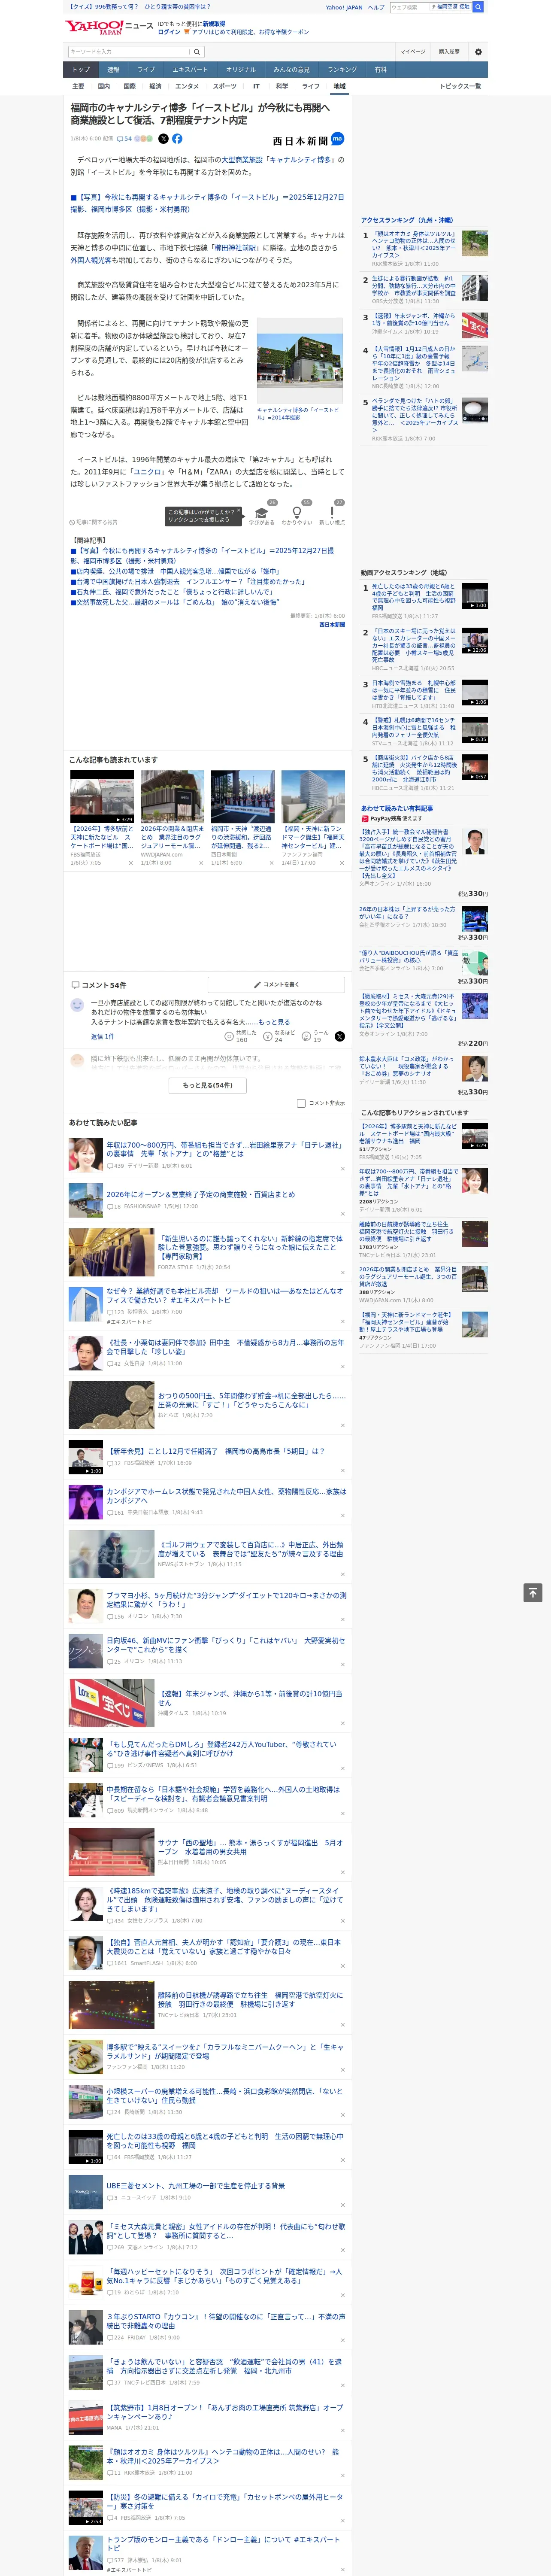Screen dimensions: 551x2576
Task: Open the ランキング tab
Action: [342, 70]
